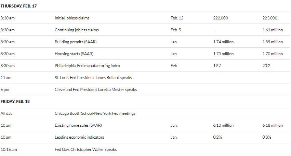
Task: Select Chicago Booth School-New York Fed meetings
Action: [x=95, y=113]
